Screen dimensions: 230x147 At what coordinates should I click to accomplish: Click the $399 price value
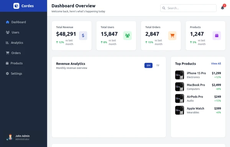click(217, 108)
